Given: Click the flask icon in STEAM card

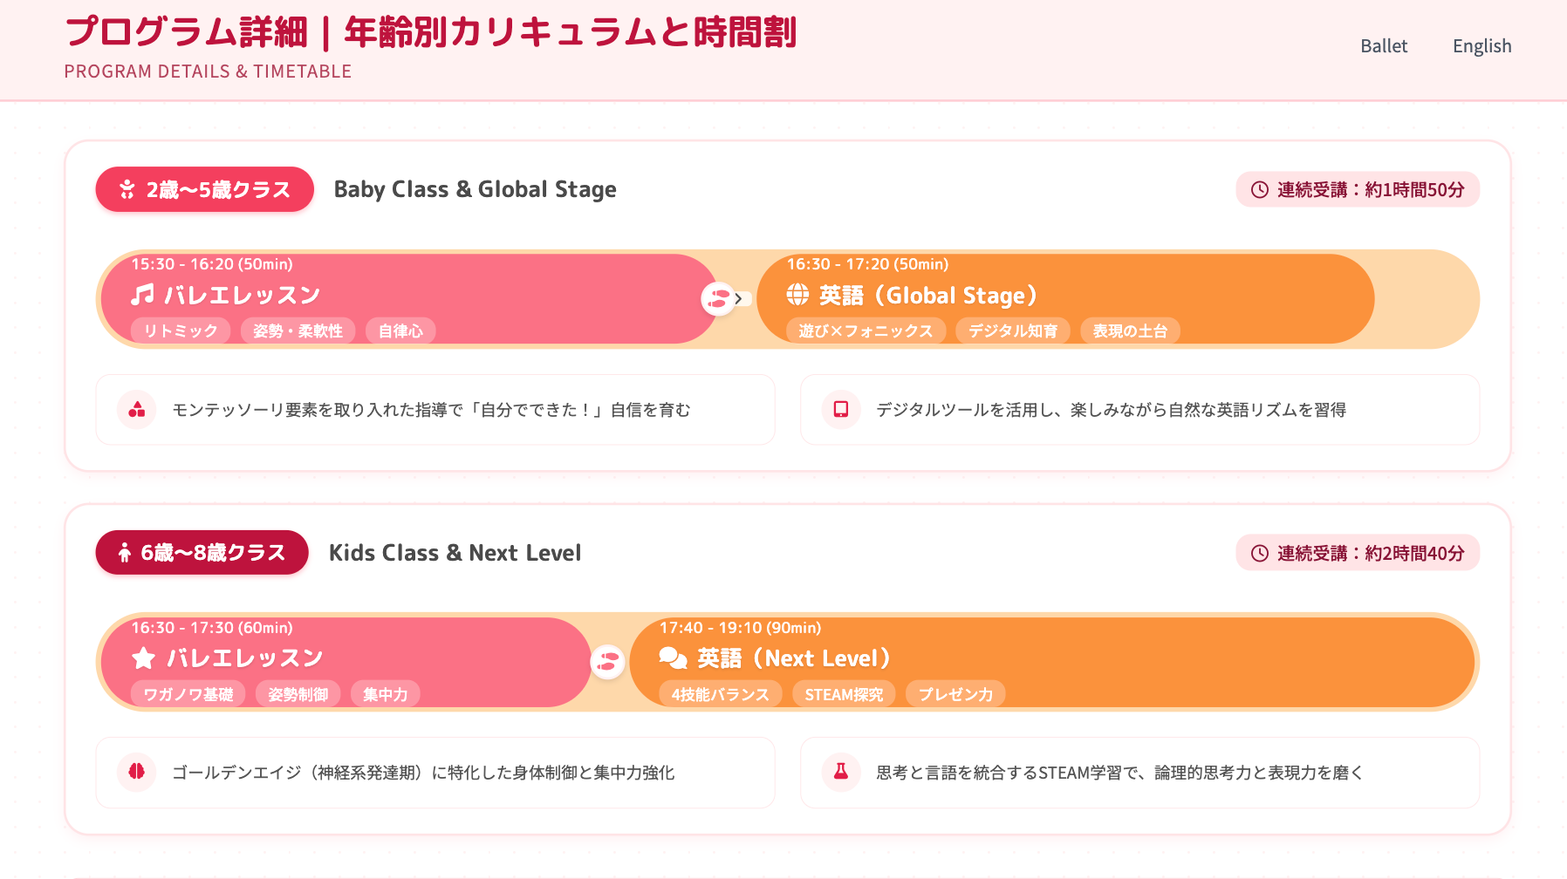Looking at the screenshot, I should coord(841,772).
